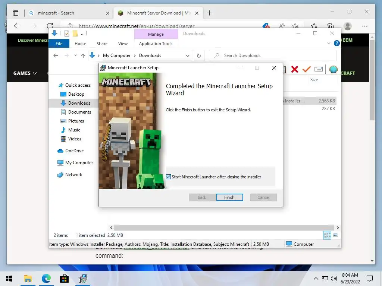
Task: Open Microsoft Store from taskbar
Action: click(x=64, y=279)
